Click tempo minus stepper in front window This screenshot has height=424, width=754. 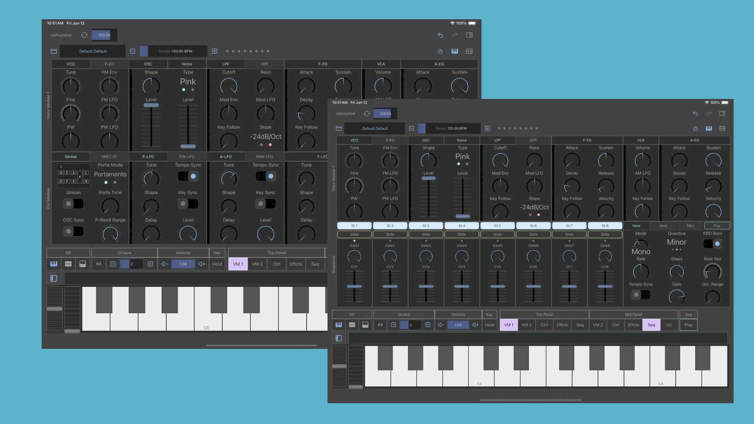(x=411, y=128)
